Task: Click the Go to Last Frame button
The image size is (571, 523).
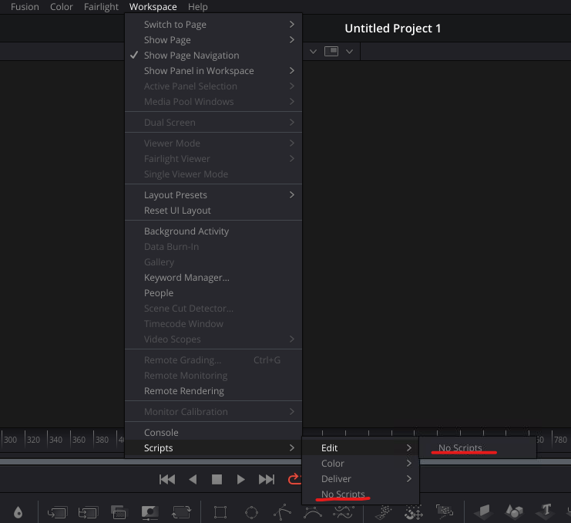Action: [267, 479]
